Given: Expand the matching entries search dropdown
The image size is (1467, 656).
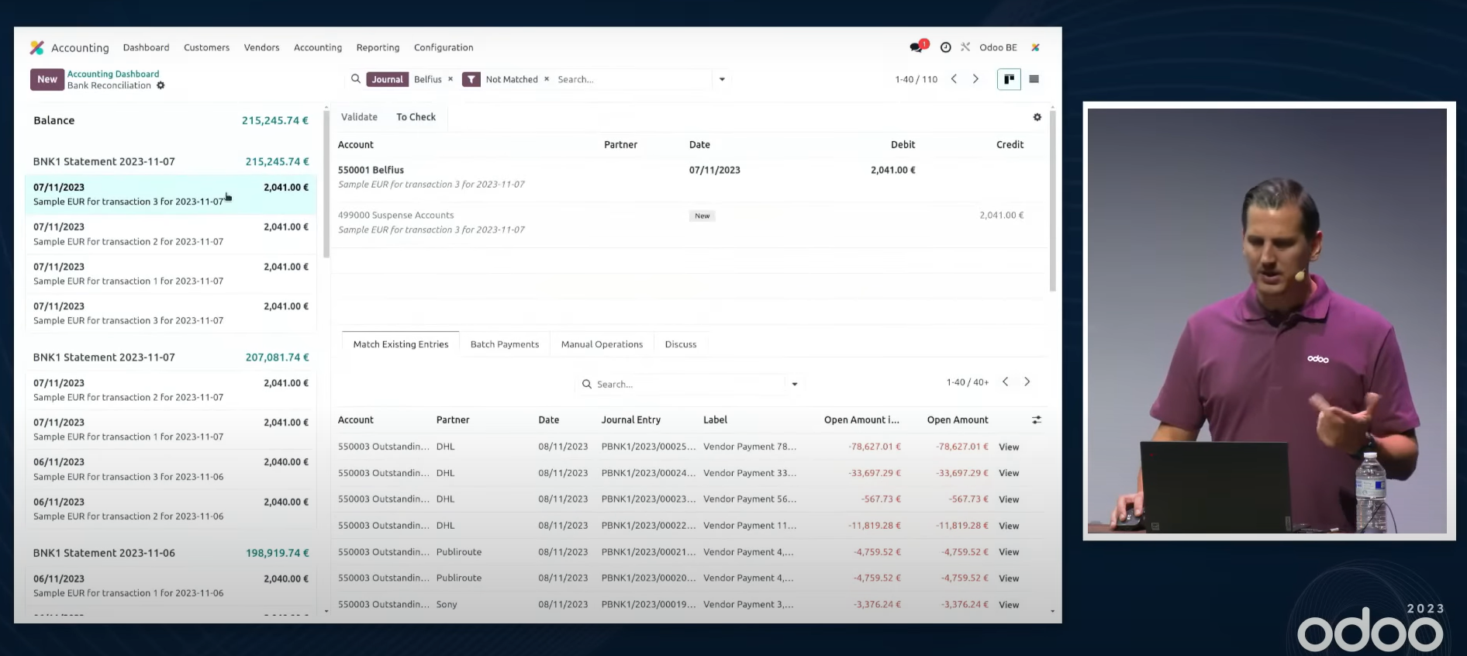Looking at the screenshot, I should point(795,384).
